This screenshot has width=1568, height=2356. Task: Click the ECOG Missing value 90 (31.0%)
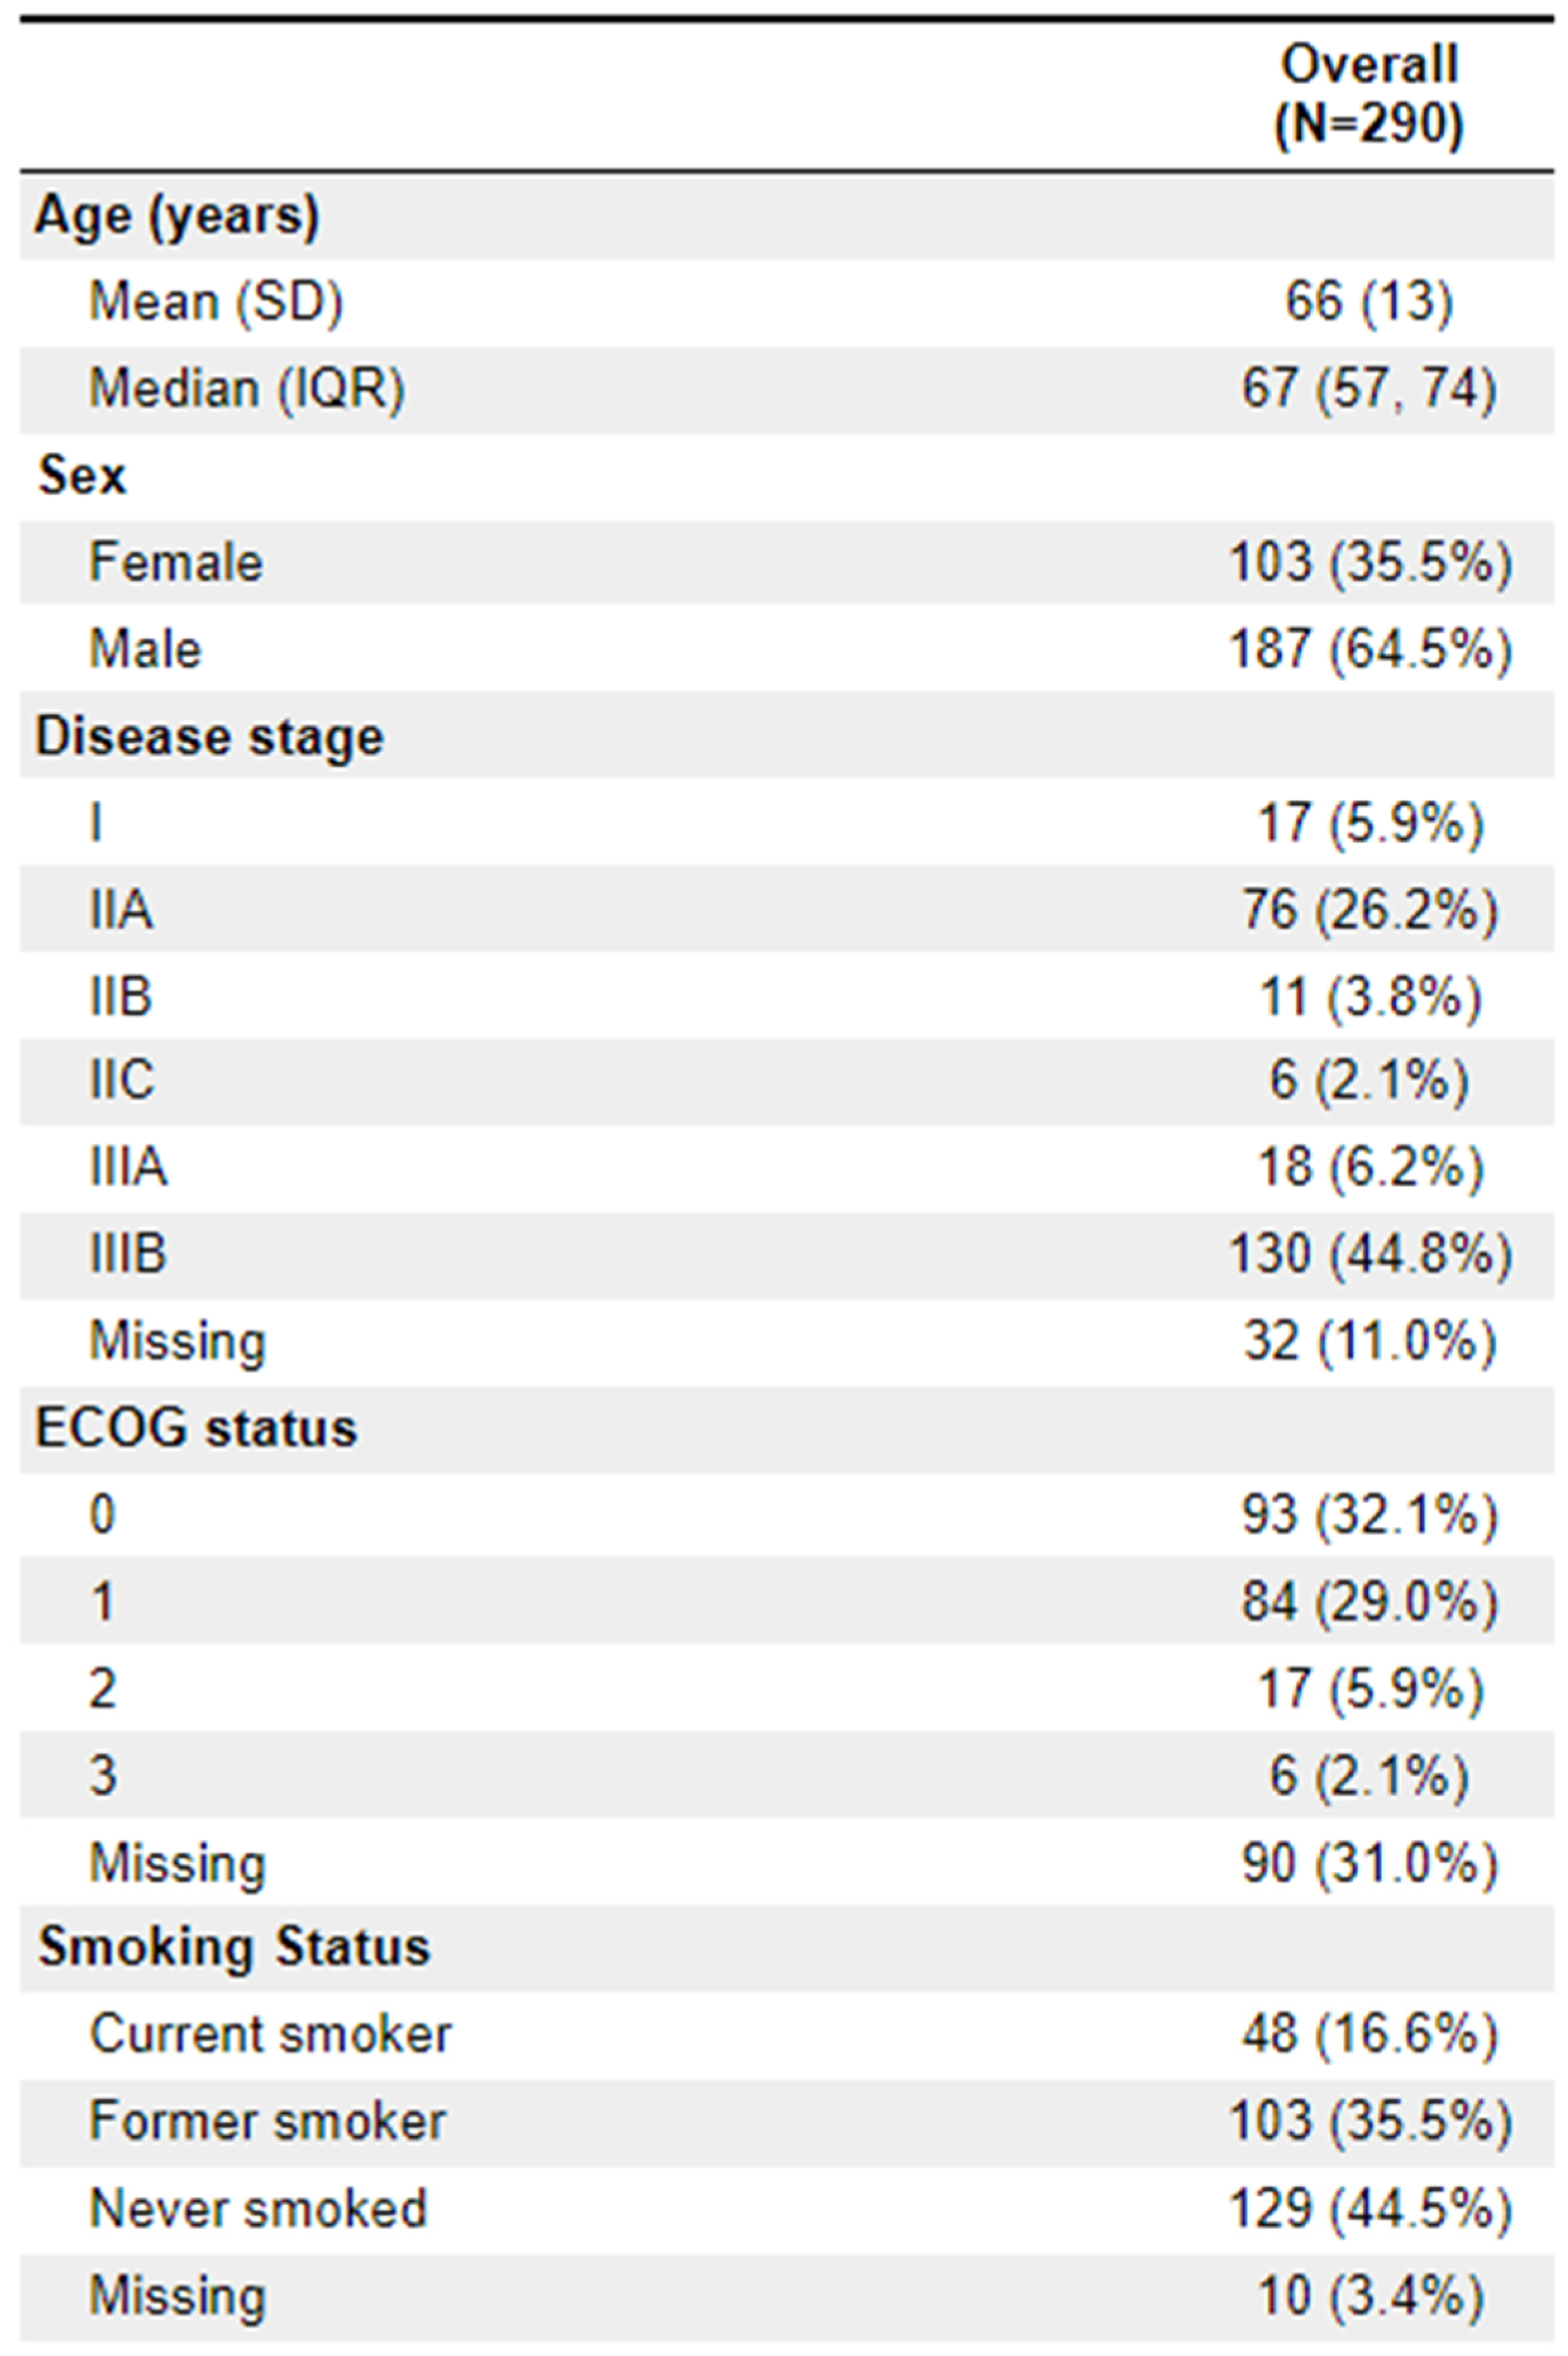click(1369, 1863)
